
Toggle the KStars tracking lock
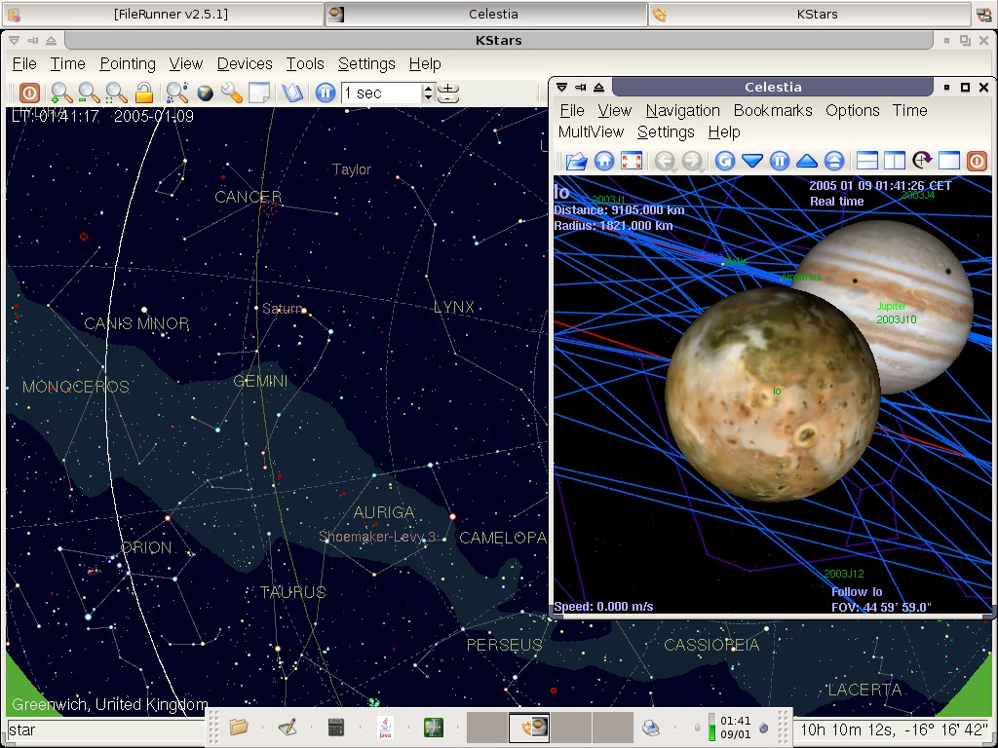(x=144, y=93)
